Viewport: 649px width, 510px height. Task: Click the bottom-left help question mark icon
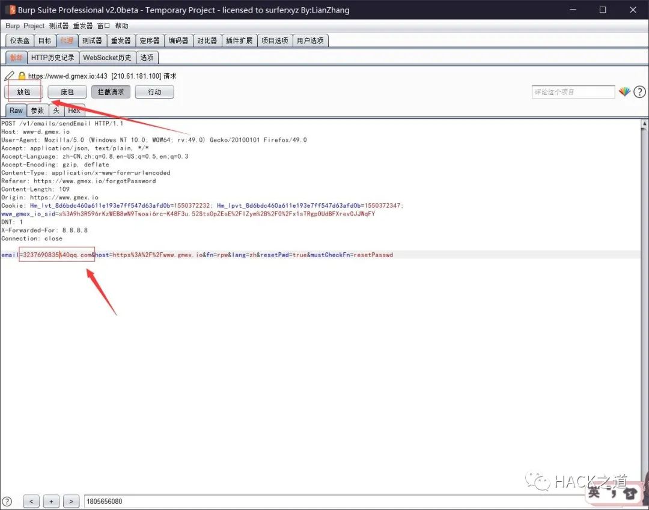pos(7,502)
